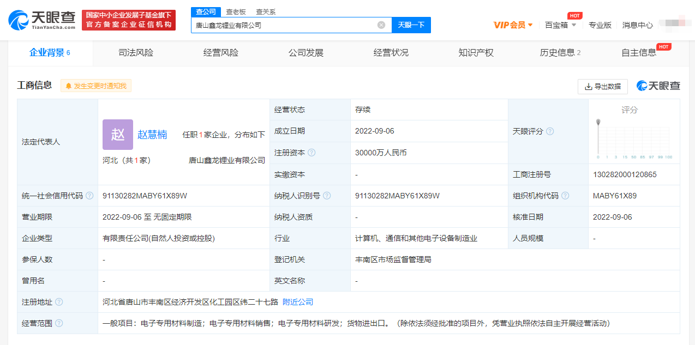This screenshot has width=695, height=345.
Task: Click the 天眼一下 search button
Action: click(411, 25)
